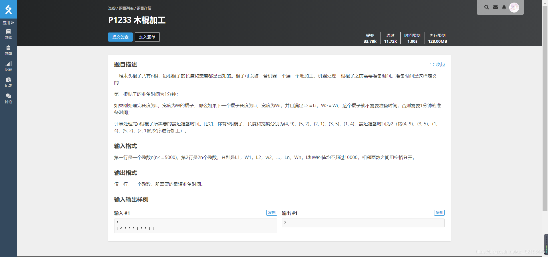
Task: Open the 题单 problem list sidebar icon
Action: click(8, 51)
